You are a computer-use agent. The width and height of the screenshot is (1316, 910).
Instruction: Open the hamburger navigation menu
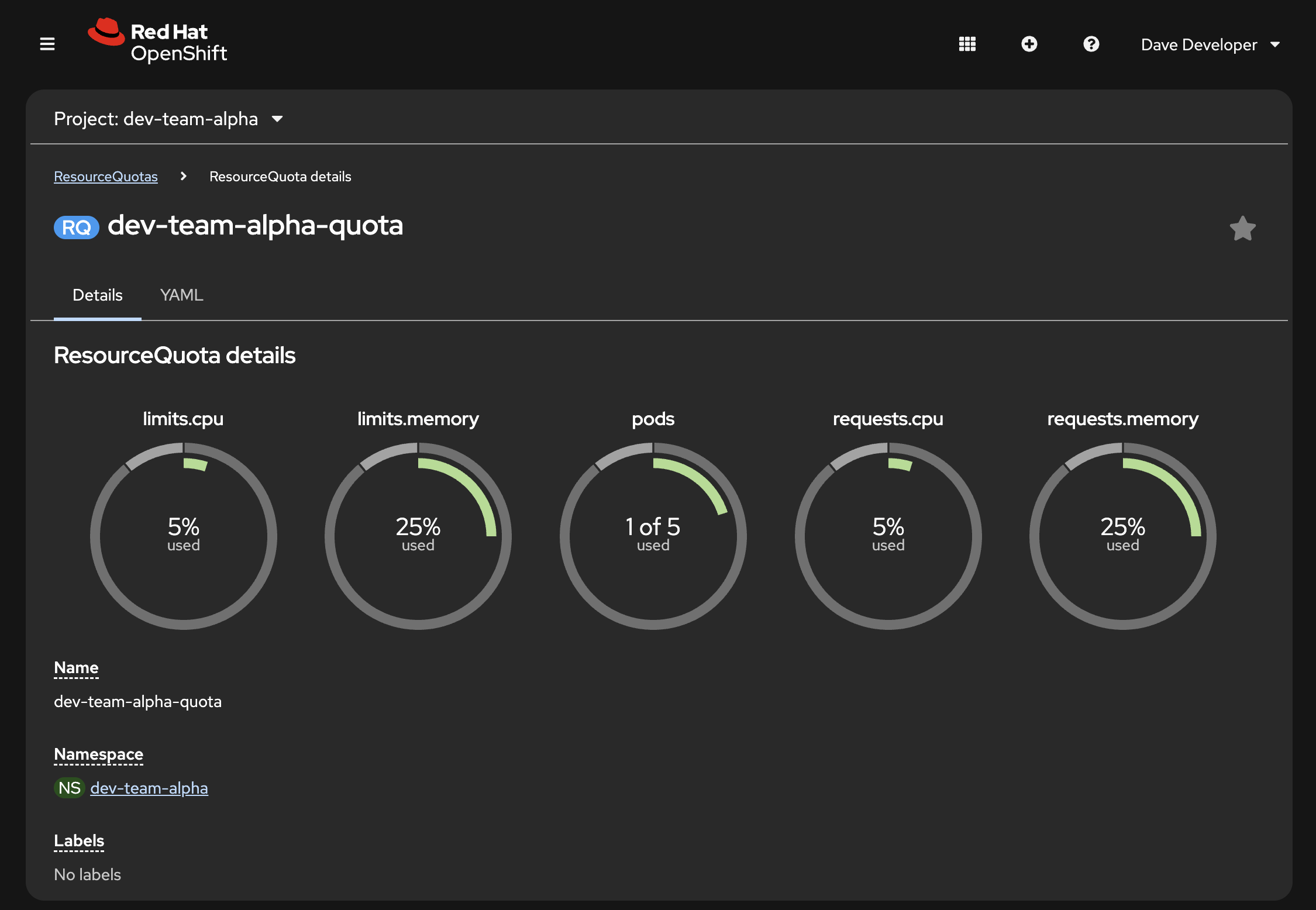pos(47,44)
